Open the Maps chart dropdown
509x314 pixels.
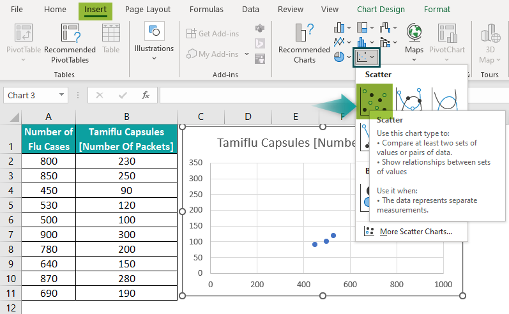click(x=414, y=60)
